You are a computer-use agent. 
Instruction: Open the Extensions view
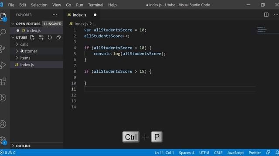tap(3, 81)
